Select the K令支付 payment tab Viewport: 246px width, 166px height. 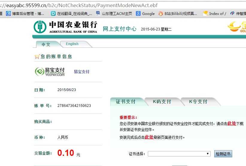pos(198,102)
